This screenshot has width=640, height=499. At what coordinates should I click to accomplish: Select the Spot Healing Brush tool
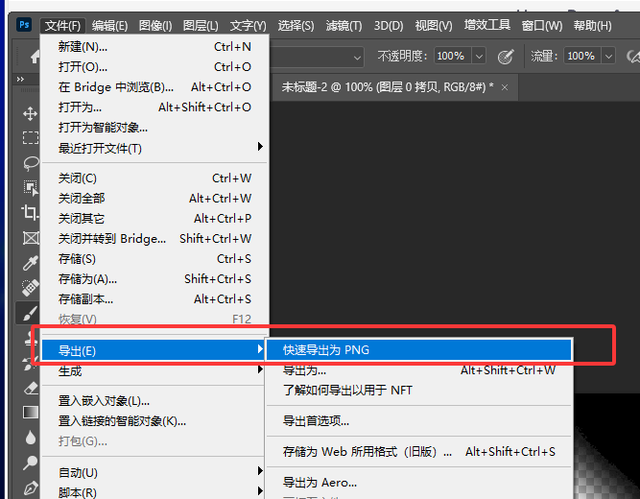[x=31, y=288]
